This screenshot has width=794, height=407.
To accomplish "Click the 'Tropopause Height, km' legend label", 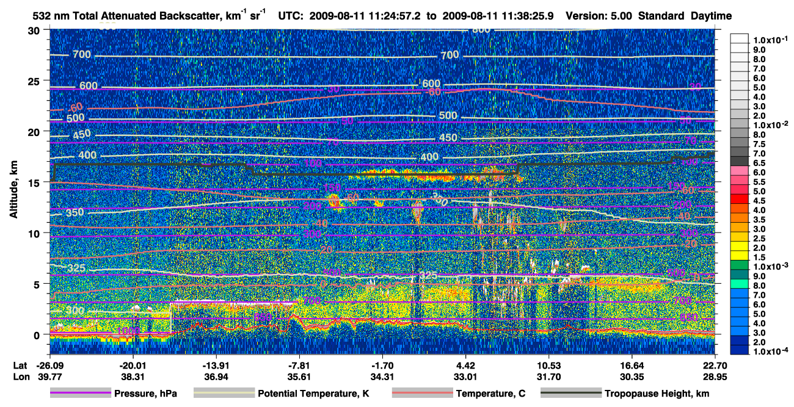I will pyautogui.click(x=657, y=394).
